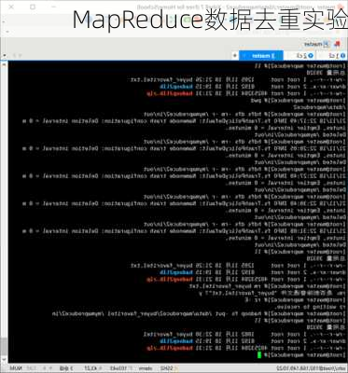Viewport: 348px width, 373px height.
Task: Click the terminal scrollbar up arrow
Action: 4,65
